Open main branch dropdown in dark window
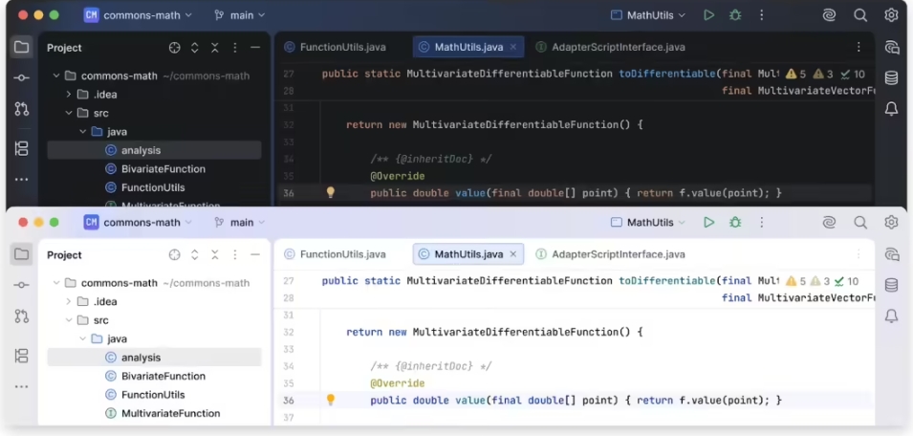 coord(240,15)
